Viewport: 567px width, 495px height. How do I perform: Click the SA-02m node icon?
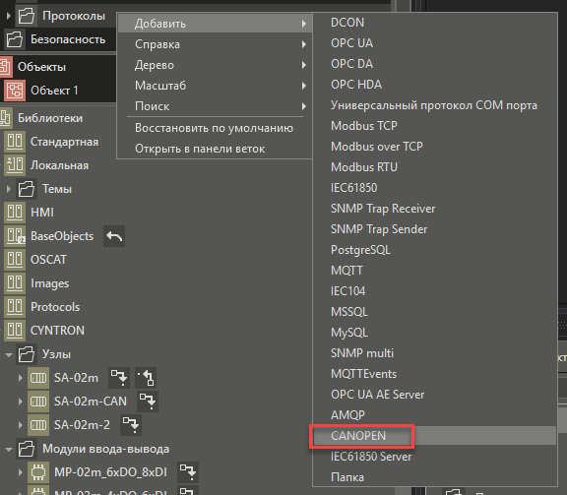tap(38, 378)
